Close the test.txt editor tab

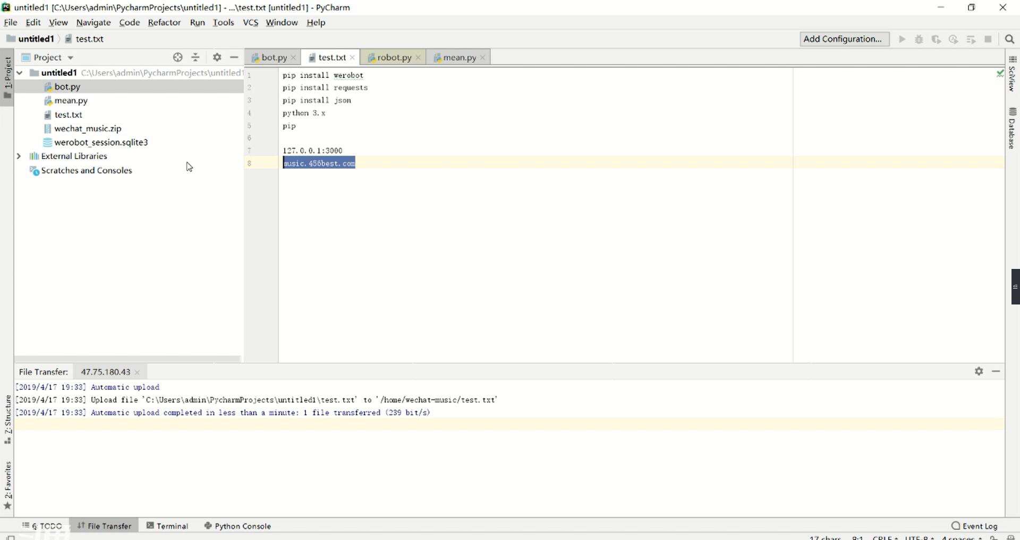click(352, 57)
